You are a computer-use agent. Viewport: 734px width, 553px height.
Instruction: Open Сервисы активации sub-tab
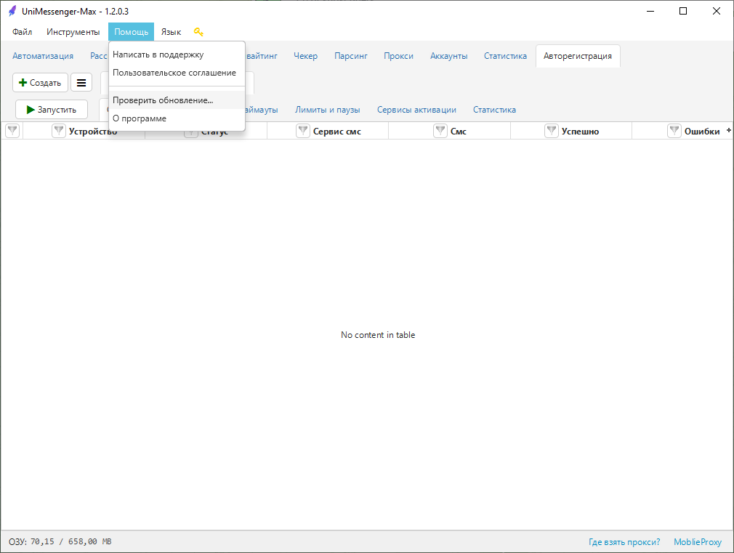416,110
